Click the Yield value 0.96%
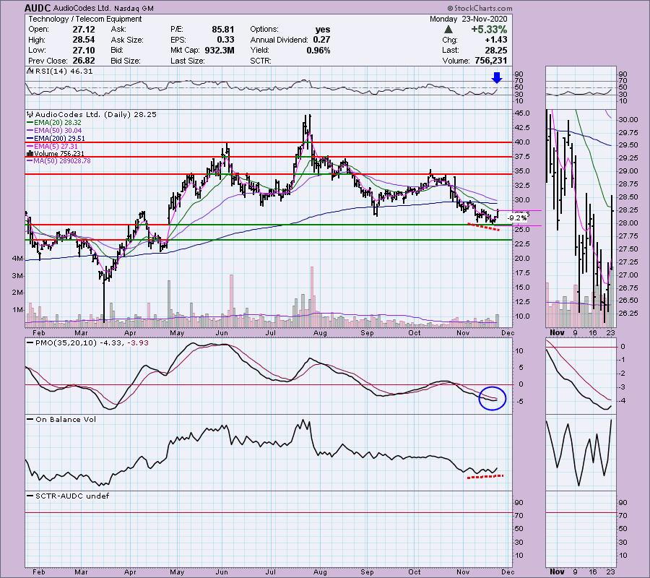Screen dimensions: 650x578 [318, 50]
